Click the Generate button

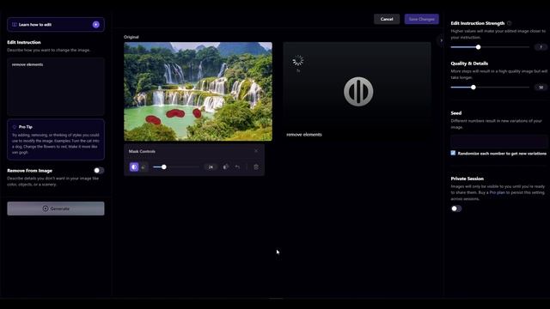56,209
